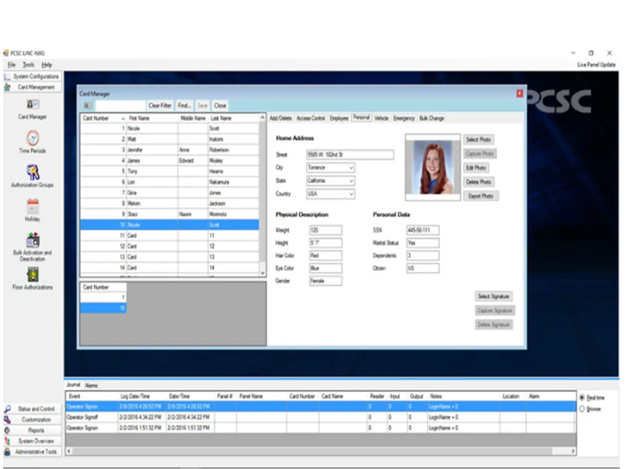Open the Authorization Groups icon
Image resolution: width=625 pixels, height=469 pixels.
pyautogui.click(x=32, y=172)
